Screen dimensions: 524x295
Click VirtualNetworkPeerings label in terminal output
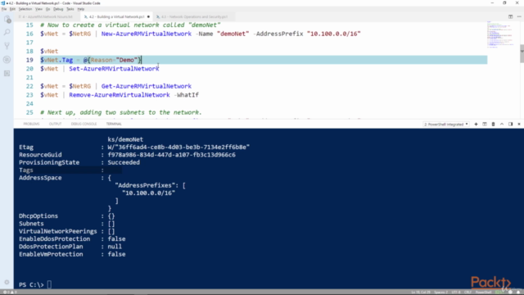[x=58, y=231]
